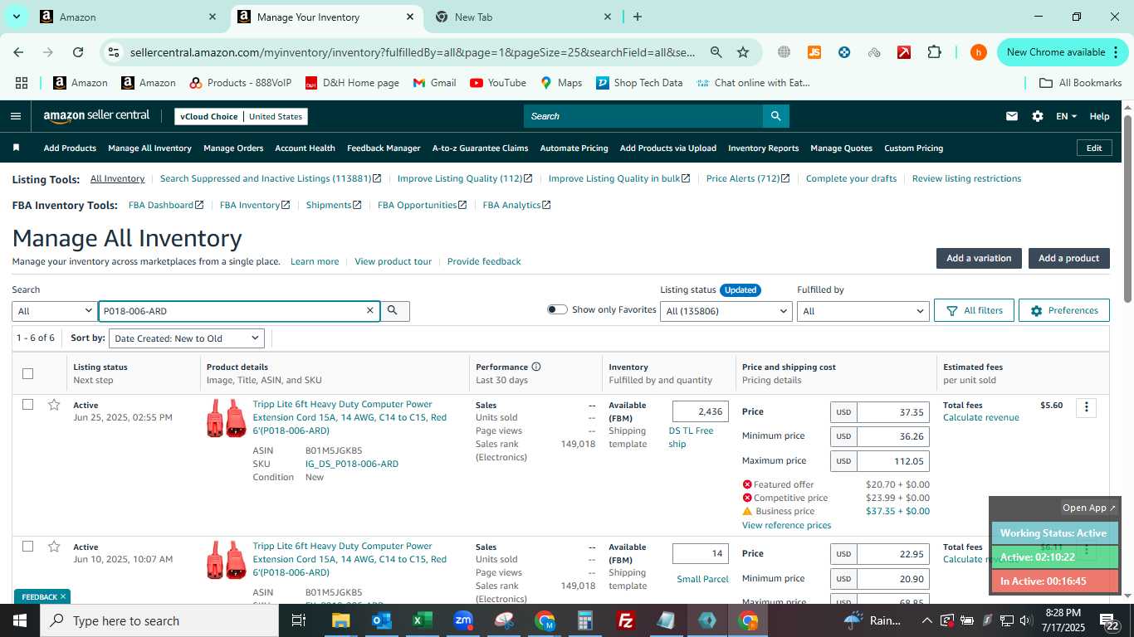
Task: Go back in Chrome
Action: 18,52
